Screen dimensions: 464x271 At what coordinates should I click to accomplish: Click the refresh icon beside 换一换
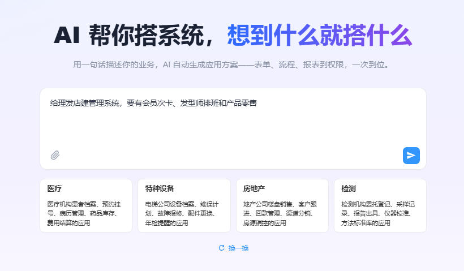click(x=221, y=248)
